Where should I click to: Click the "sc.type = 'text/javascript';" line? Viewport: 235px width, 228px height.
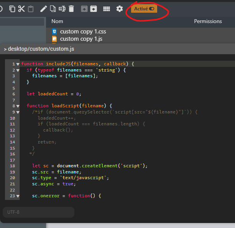(x=71, y=178)
